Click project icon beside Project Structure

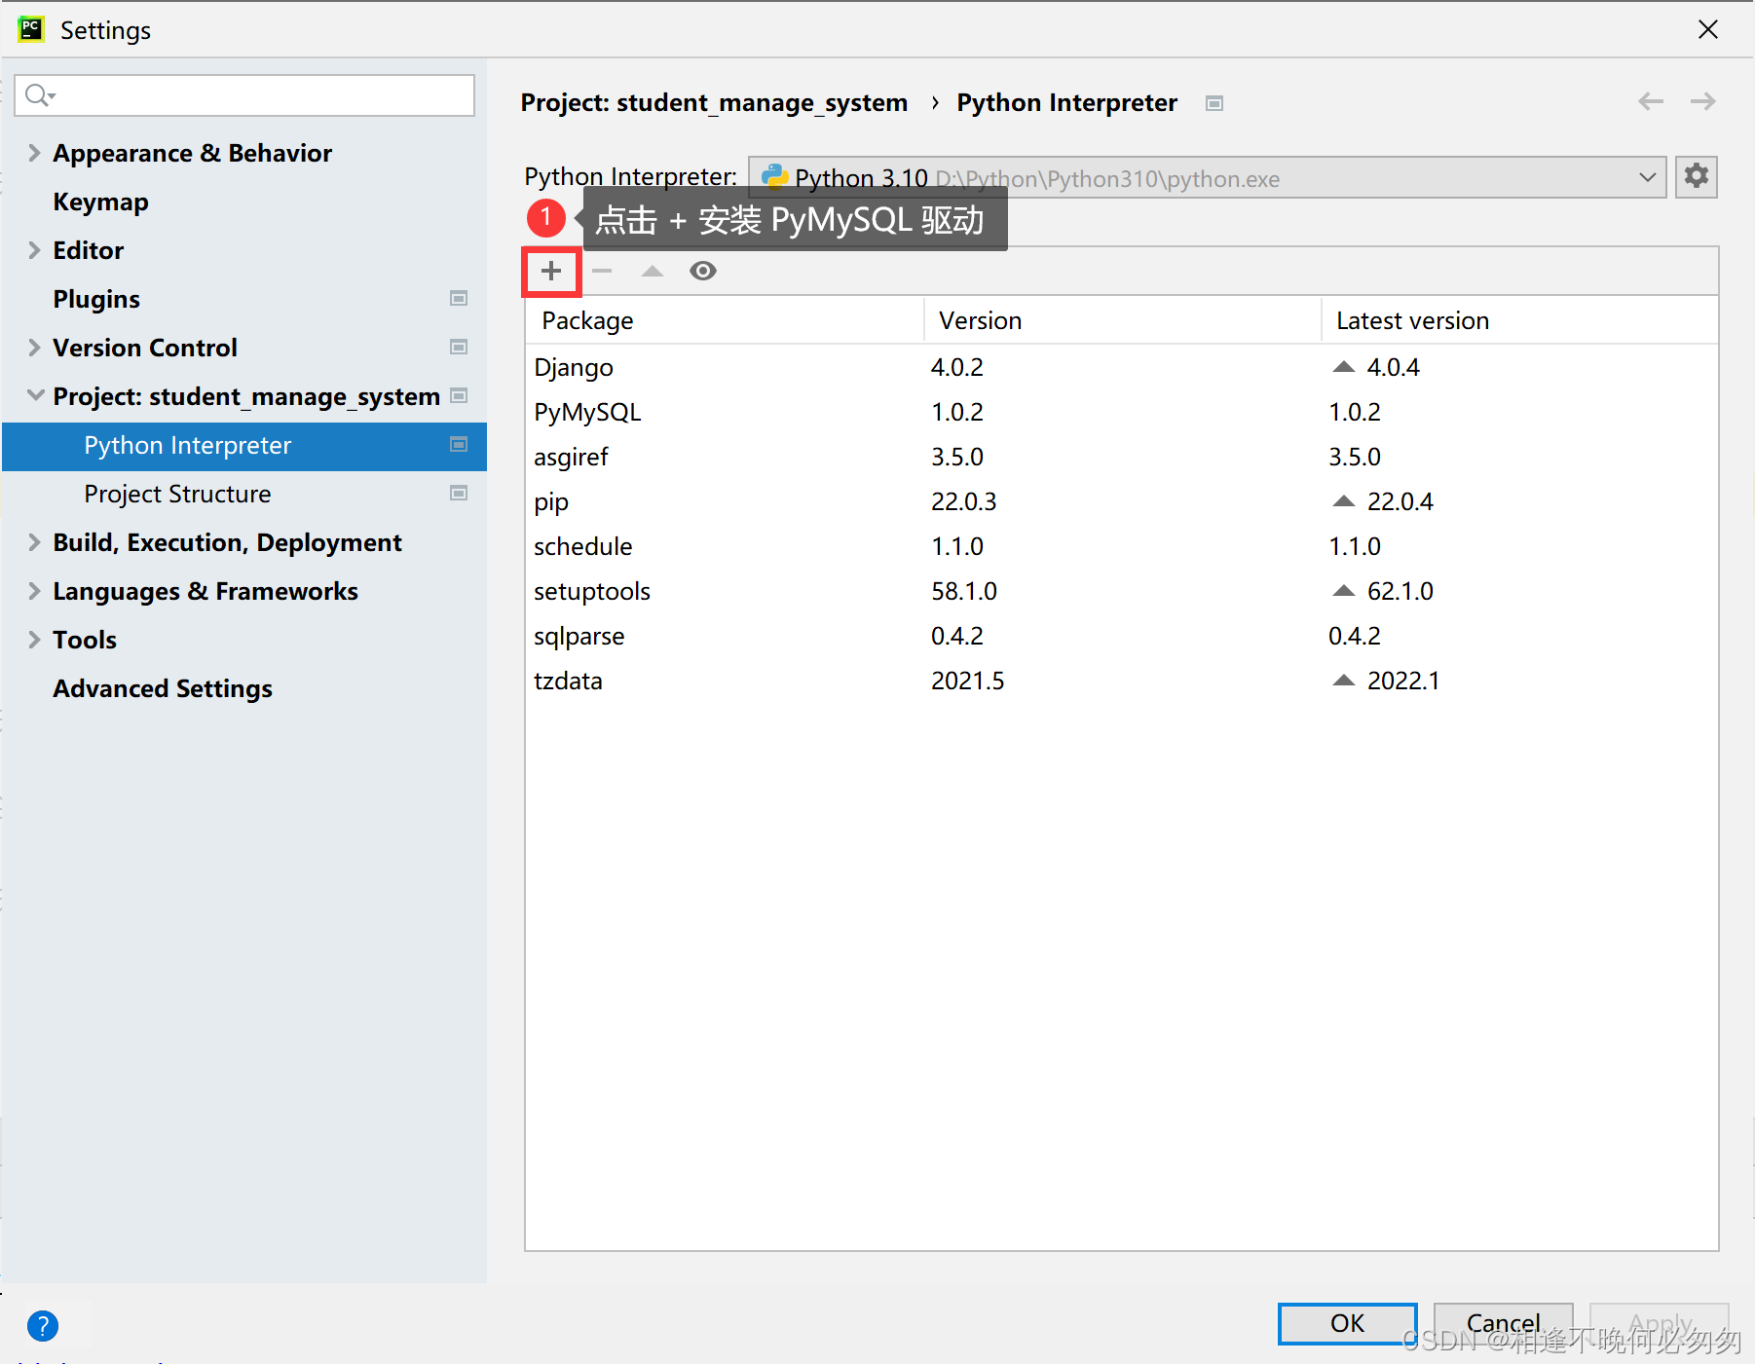[459, 493]
